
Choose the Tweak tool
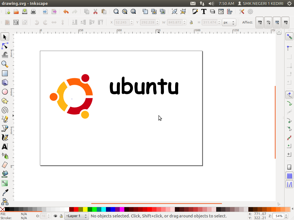click(5, 55)
